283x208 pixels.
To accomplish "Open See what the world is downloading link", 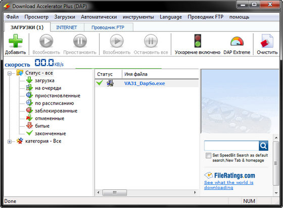I will [228, 185].
